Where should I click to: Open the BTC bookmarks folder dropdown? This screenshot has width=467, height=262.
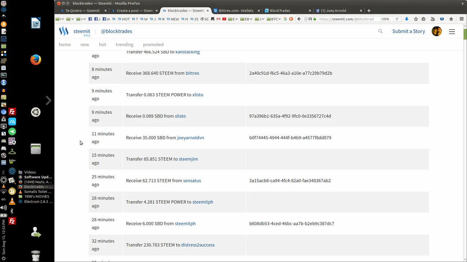pyautogui.click(x=274, y=19)
